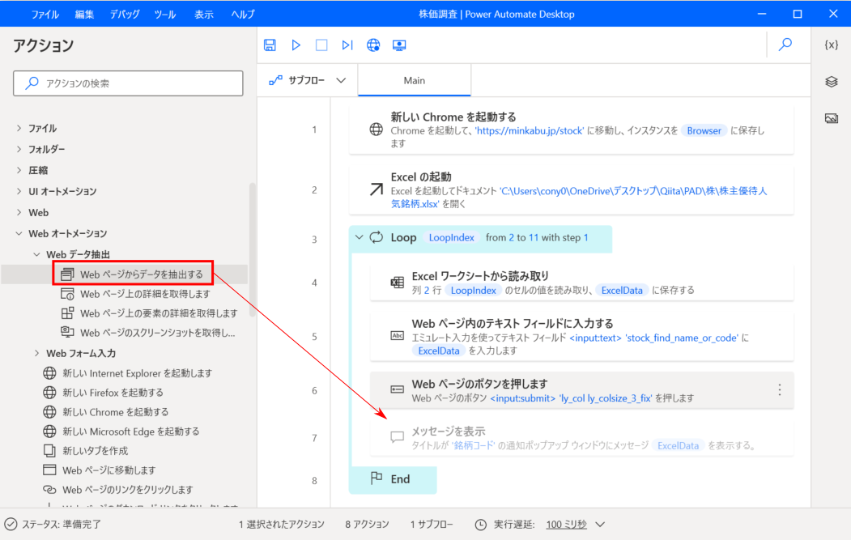Select 新しい Microsoft Edge を起動する action
This screenshot has height=540, width=851.
tap(121, 432)
